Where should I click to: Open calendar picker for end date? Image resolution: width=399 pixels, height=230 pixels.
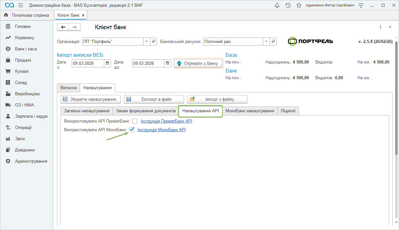168,63
